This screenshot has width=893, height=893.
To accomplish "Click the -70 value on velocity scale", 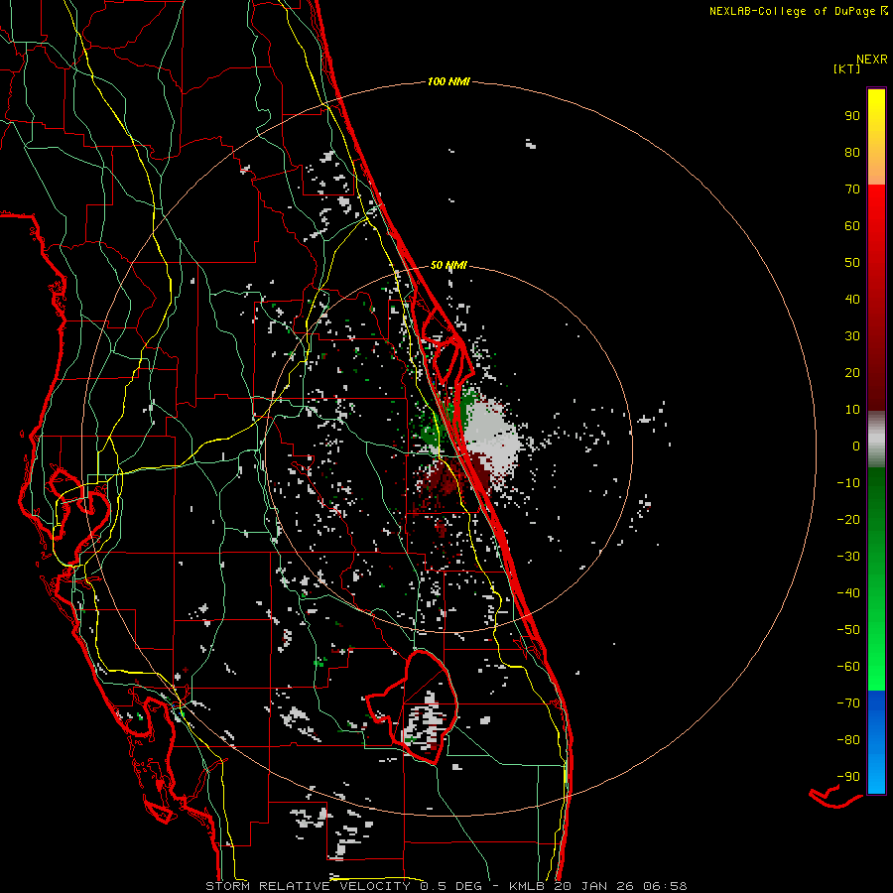I will pos(848,703).
